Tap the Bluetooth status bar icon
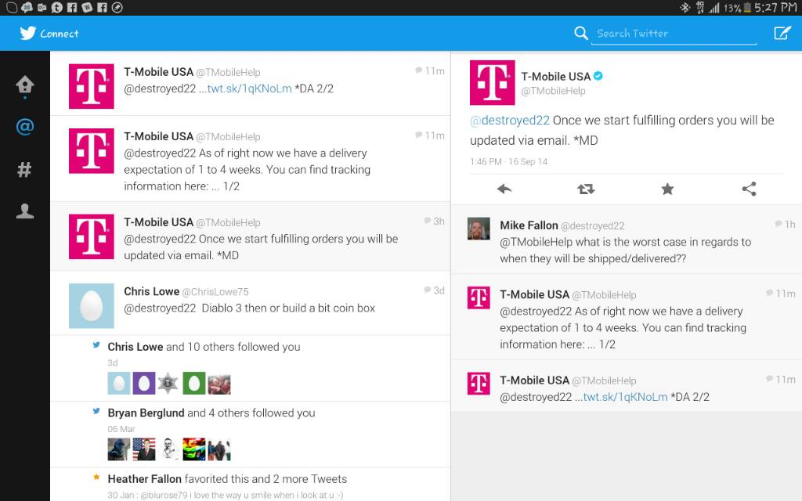 pyautogui.click(x=685, y=7)
